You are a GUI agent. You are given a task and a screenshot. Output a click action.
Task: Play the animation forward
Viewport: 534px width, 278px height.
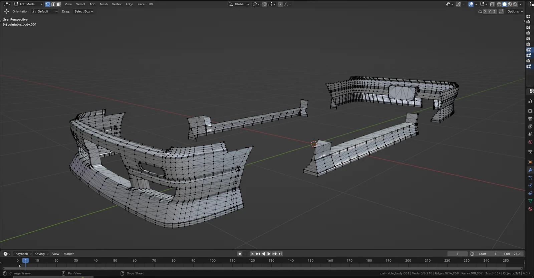(x=269, y=254)
